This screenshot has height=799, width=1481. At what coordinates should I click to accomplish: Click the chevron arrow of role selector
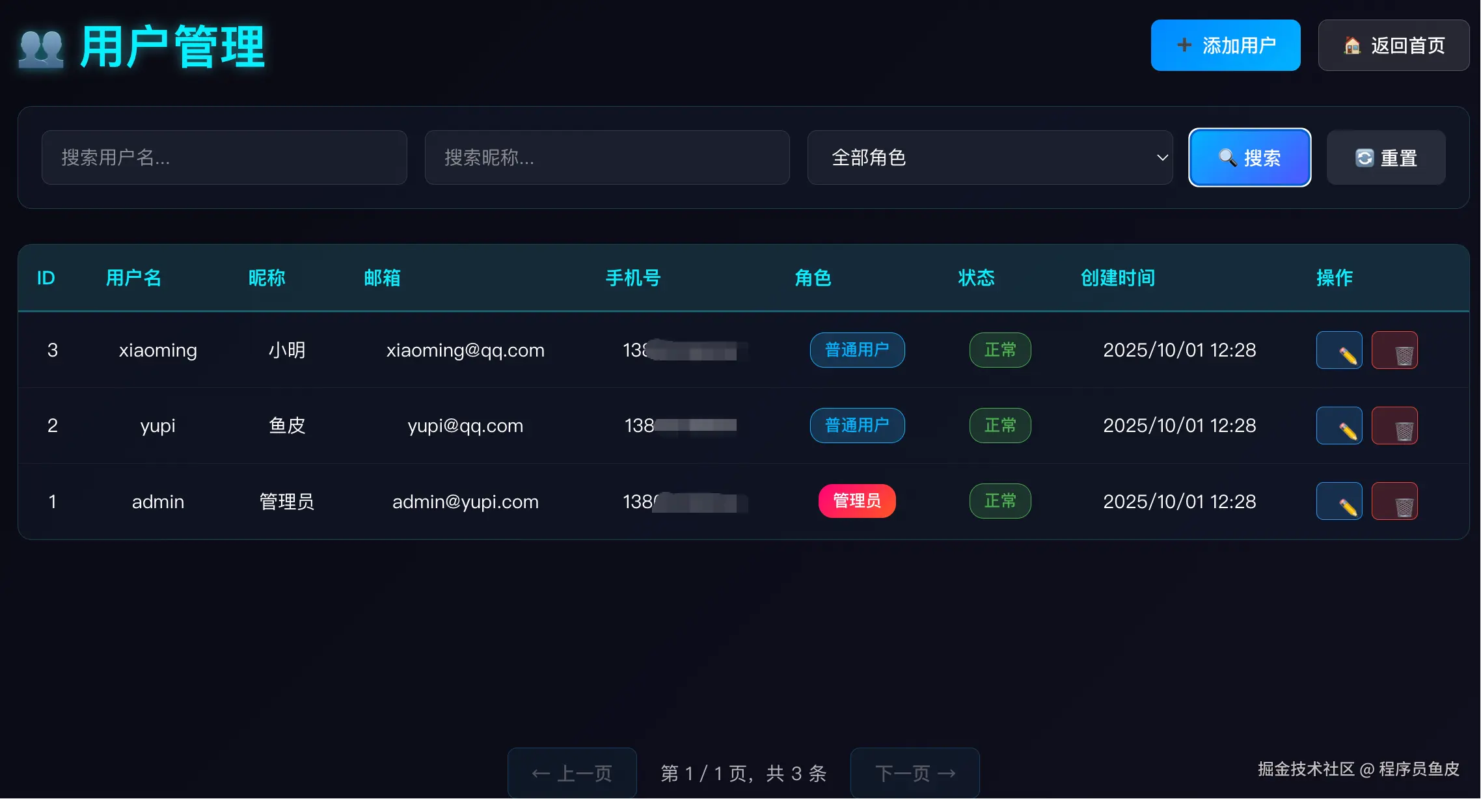point(1162,157)
